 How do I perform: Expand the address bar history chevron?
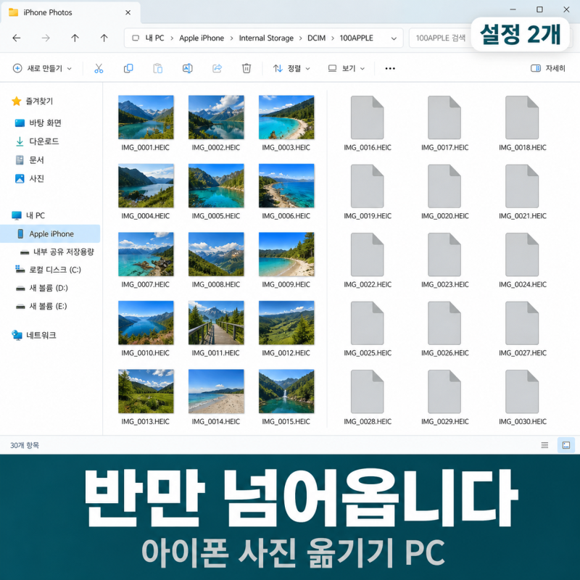click(x=394, y=38)
